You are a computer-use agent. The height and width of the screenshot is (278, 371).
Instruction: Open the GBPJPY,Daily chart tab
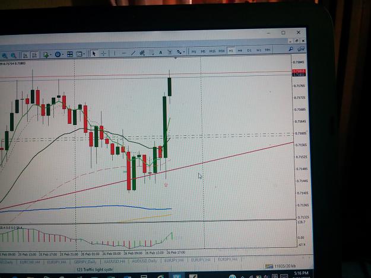point(85,262)
